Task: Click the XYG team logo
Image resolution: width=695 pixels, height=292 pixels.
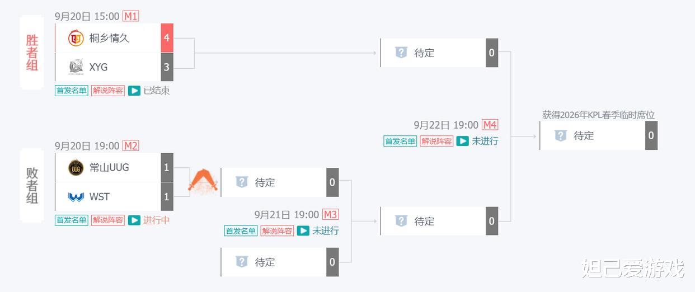Action: (76, 67)
